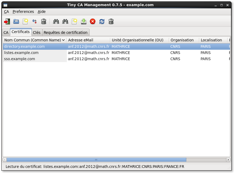
Task: Click the second binoculars icon in toolbar
Action: [x=65, y=21]
